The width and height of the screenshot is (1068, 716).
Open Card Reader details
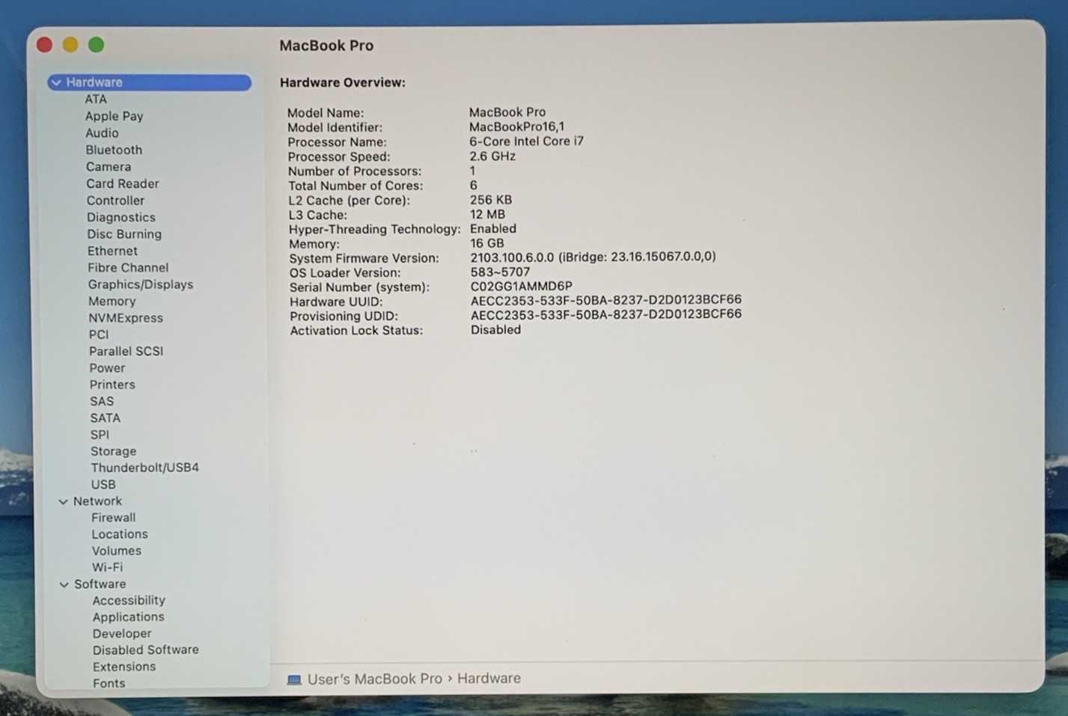[x=123, y=183]
